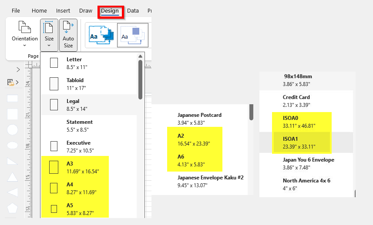The height and width of the screenshot is (225, 373).
Task: Expand the shapes panel chevron
Action: coord(18,69)
